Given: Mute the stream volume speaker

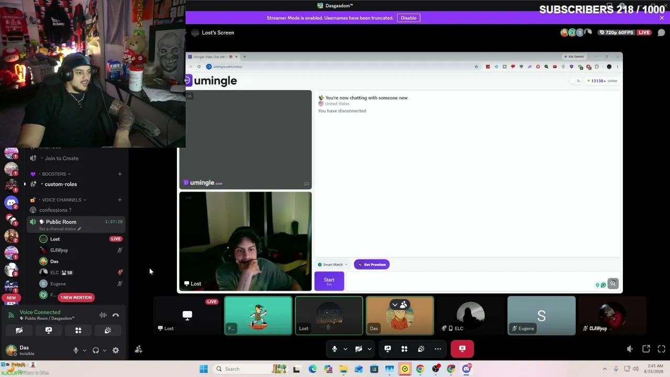Looking at the screenshot, I should tap(630, 349).
